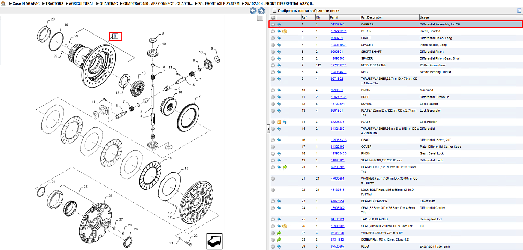This screenshot has width=523, height=250.
Task: Check 'Отобразить только выбранные метки' checkbox
Action: pos(275,11)
